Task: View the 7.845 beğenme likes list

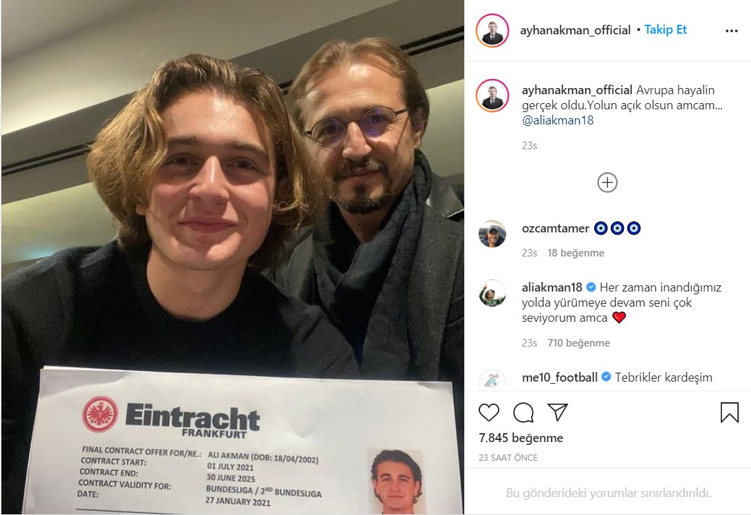Action: coord(521,438)
